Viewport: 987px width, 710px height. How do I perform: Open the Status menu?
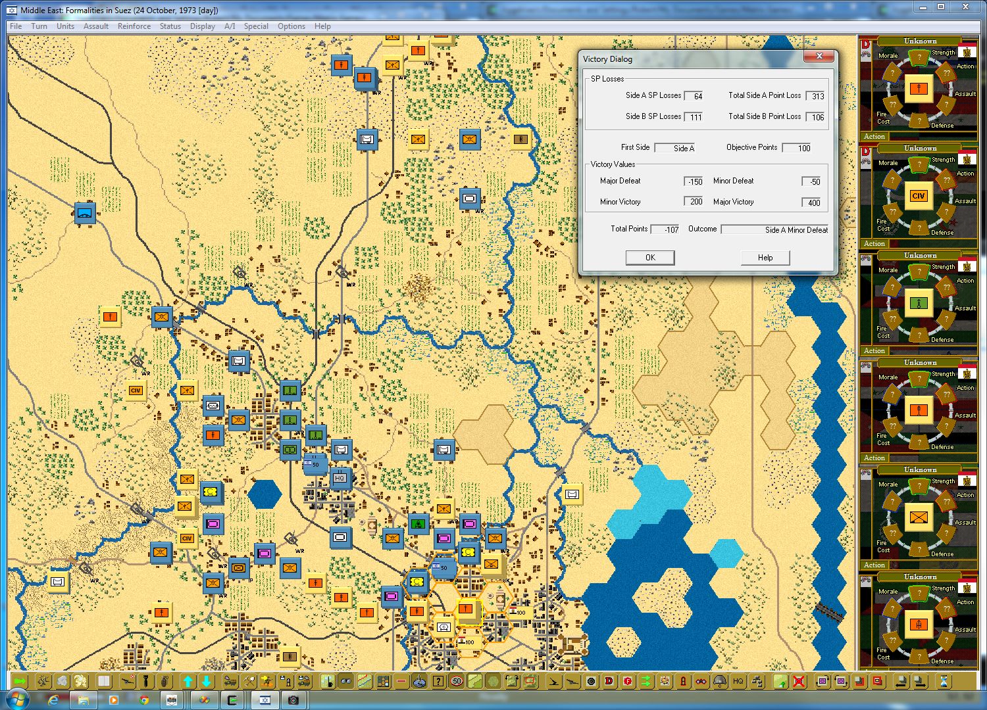[x=170, y=26]
